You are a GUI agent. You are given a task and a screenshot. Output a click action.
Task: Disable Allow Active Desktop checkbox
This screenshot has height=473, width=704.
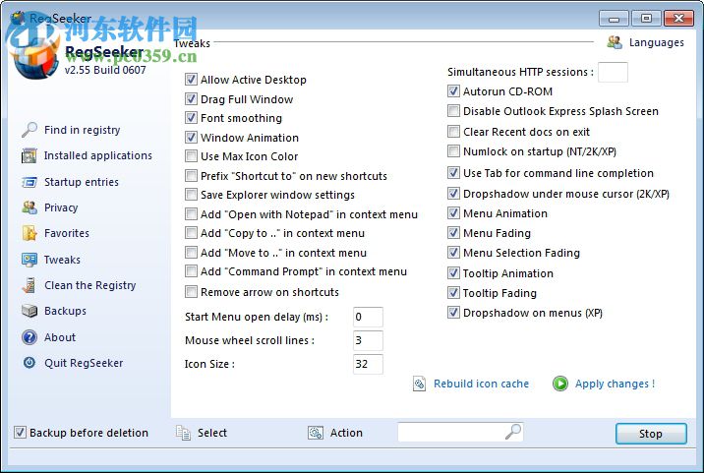192,80
